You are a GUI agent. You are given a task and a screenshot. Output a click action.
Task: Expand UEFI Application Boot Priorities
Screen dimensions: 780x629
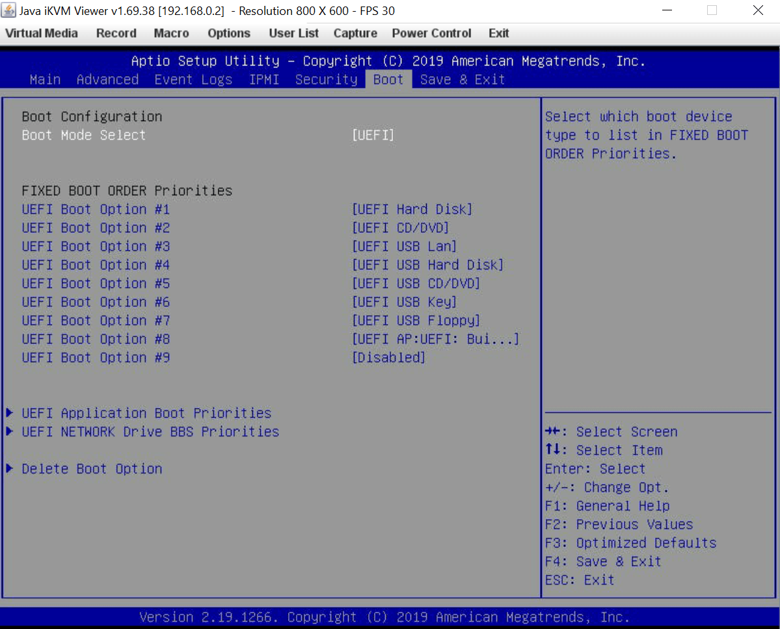[146, 413]
